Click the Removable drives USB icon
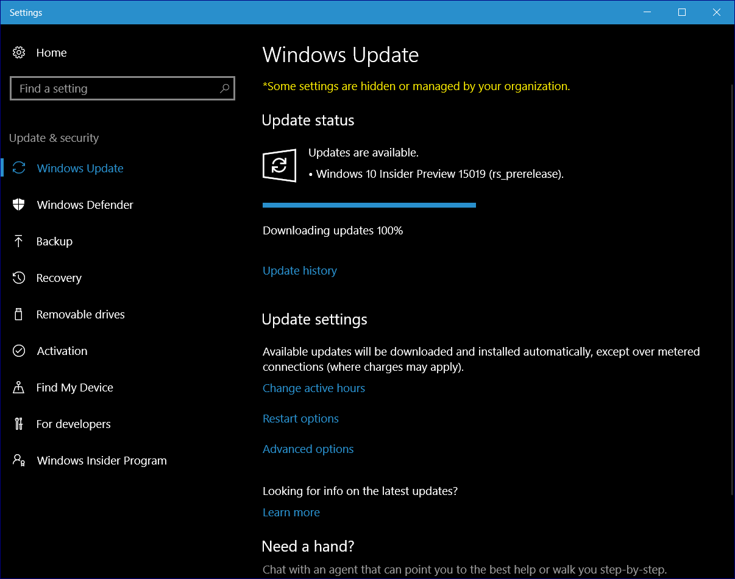Viewport: 735px width, 579px height. pyautogui.click(x=19, y=315)
